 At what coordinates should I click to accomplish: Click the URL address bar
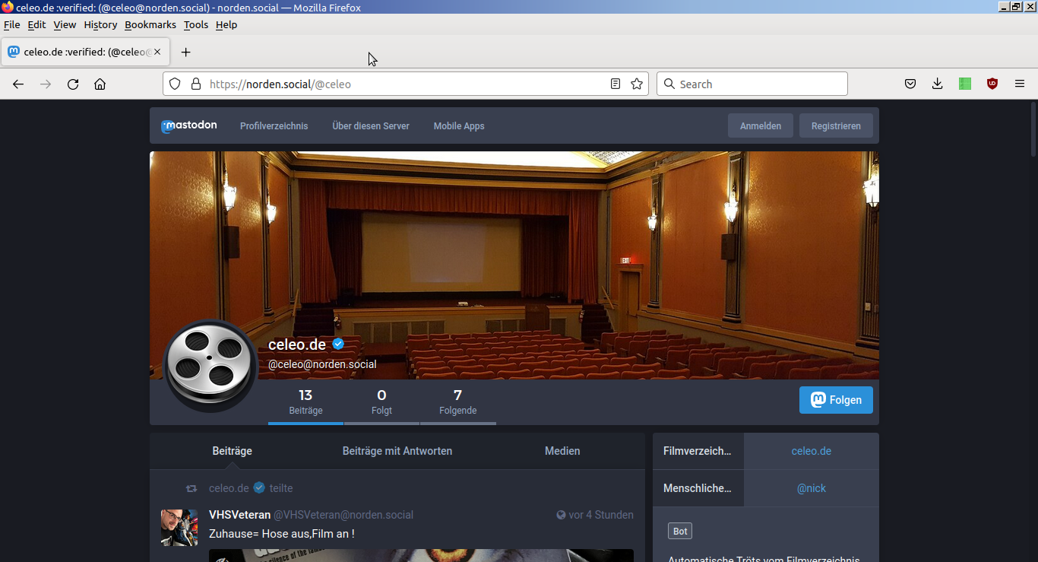tap(407, 84)
